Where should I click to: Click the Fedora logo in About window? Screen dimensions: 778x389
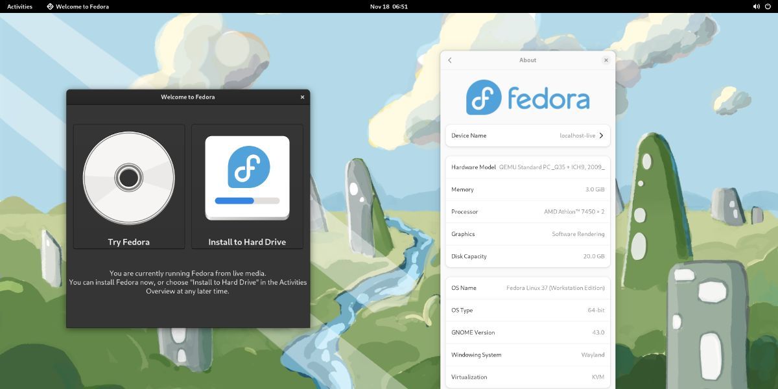pos(528,97)
